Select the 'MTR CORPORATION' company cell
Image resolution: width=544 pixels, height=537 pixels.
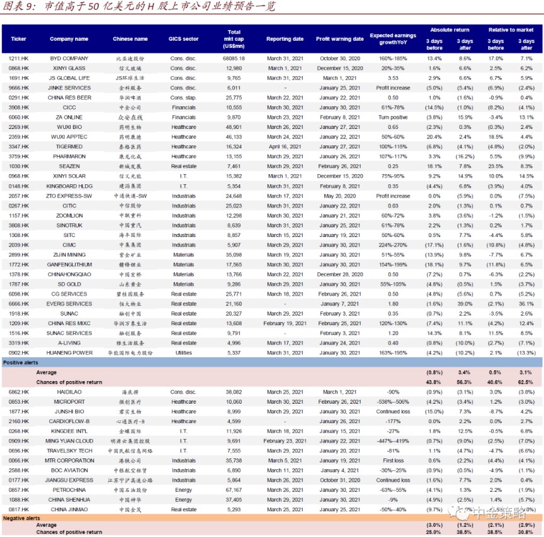point(69,461)
